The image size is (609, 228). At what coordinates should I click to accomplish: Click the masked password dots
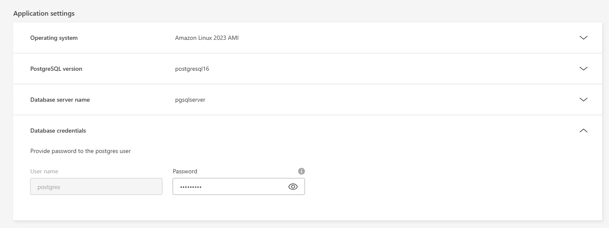tap(190, 187)
